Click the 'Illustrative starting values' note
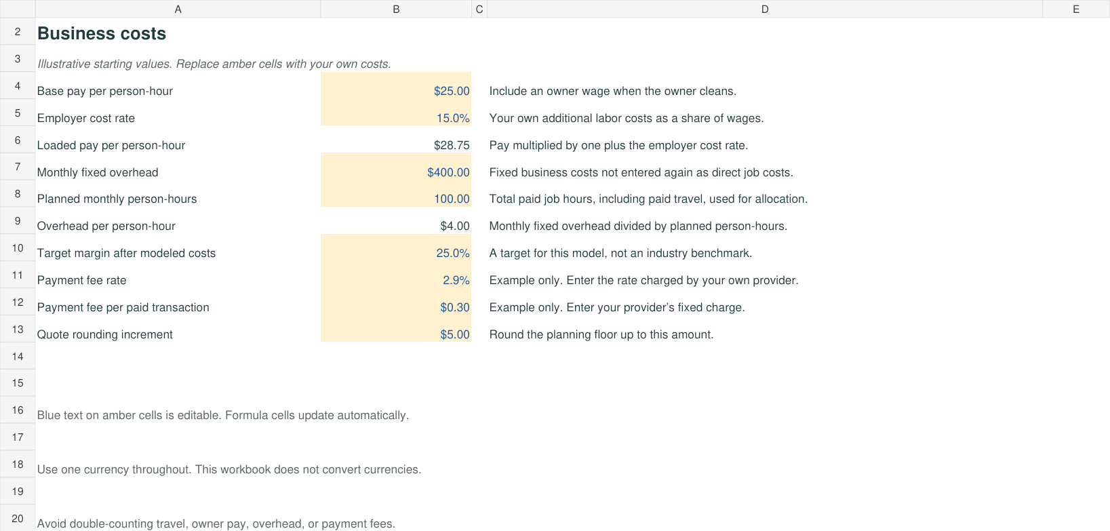Screen dimensions: 1110x531 coord(214,64)
